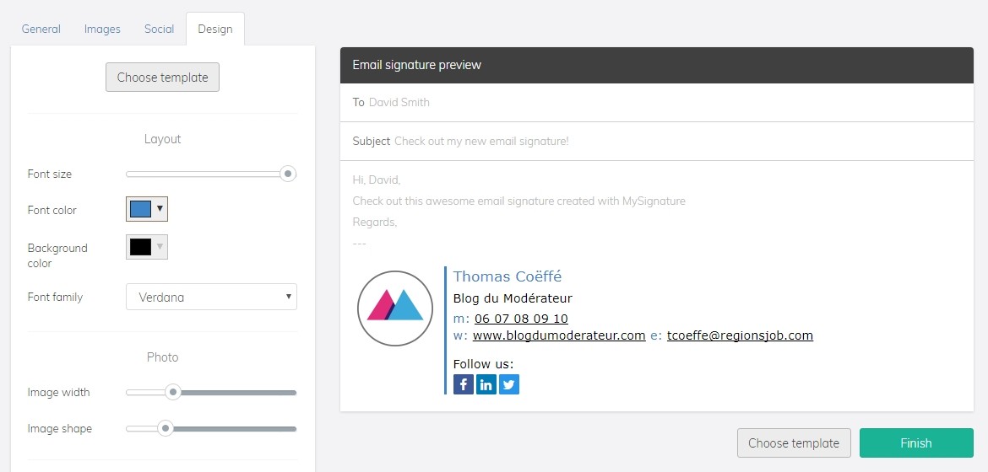This screenshot has width=988, height=472.
Task: Click the Font size slider handle
Action: pyautogui.click(x=288, y=174)
